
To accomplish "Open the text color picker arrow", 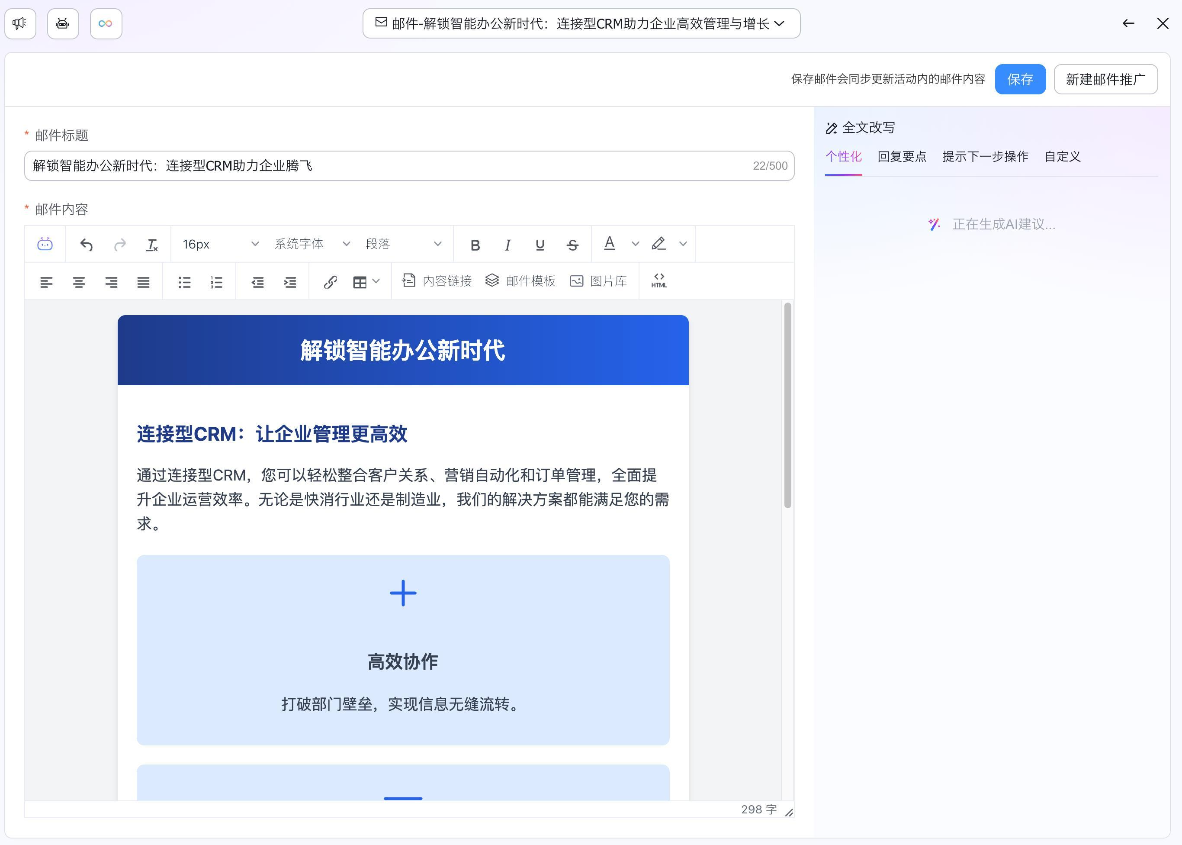I will (x=635, y=244).
